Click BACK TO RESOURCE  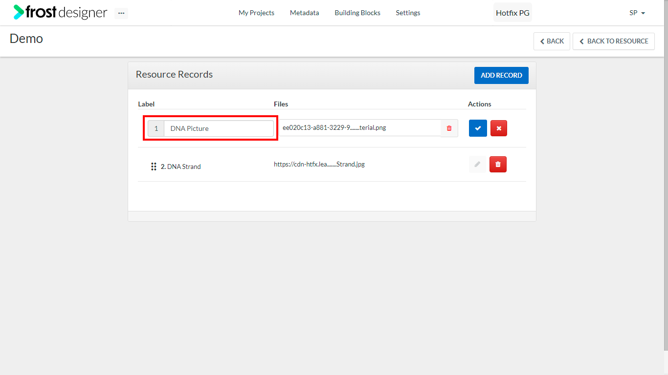(x=614, y=41)
